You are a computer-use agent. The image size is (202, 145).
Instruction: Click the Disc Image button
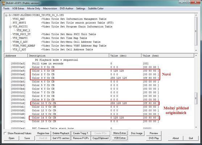[x=137, y=133]
